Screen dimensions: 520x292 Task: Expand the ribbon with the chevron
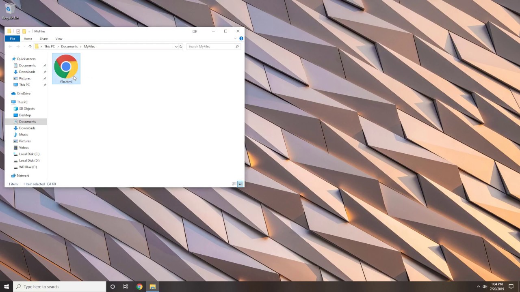(235, 39)
